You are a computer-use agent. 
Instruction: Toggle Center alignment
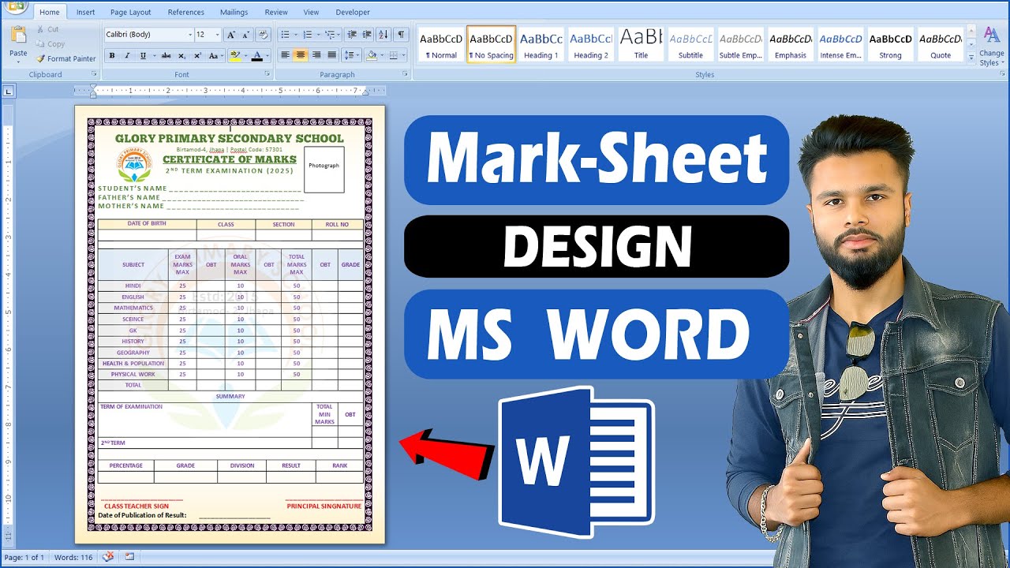pos(301,55)
